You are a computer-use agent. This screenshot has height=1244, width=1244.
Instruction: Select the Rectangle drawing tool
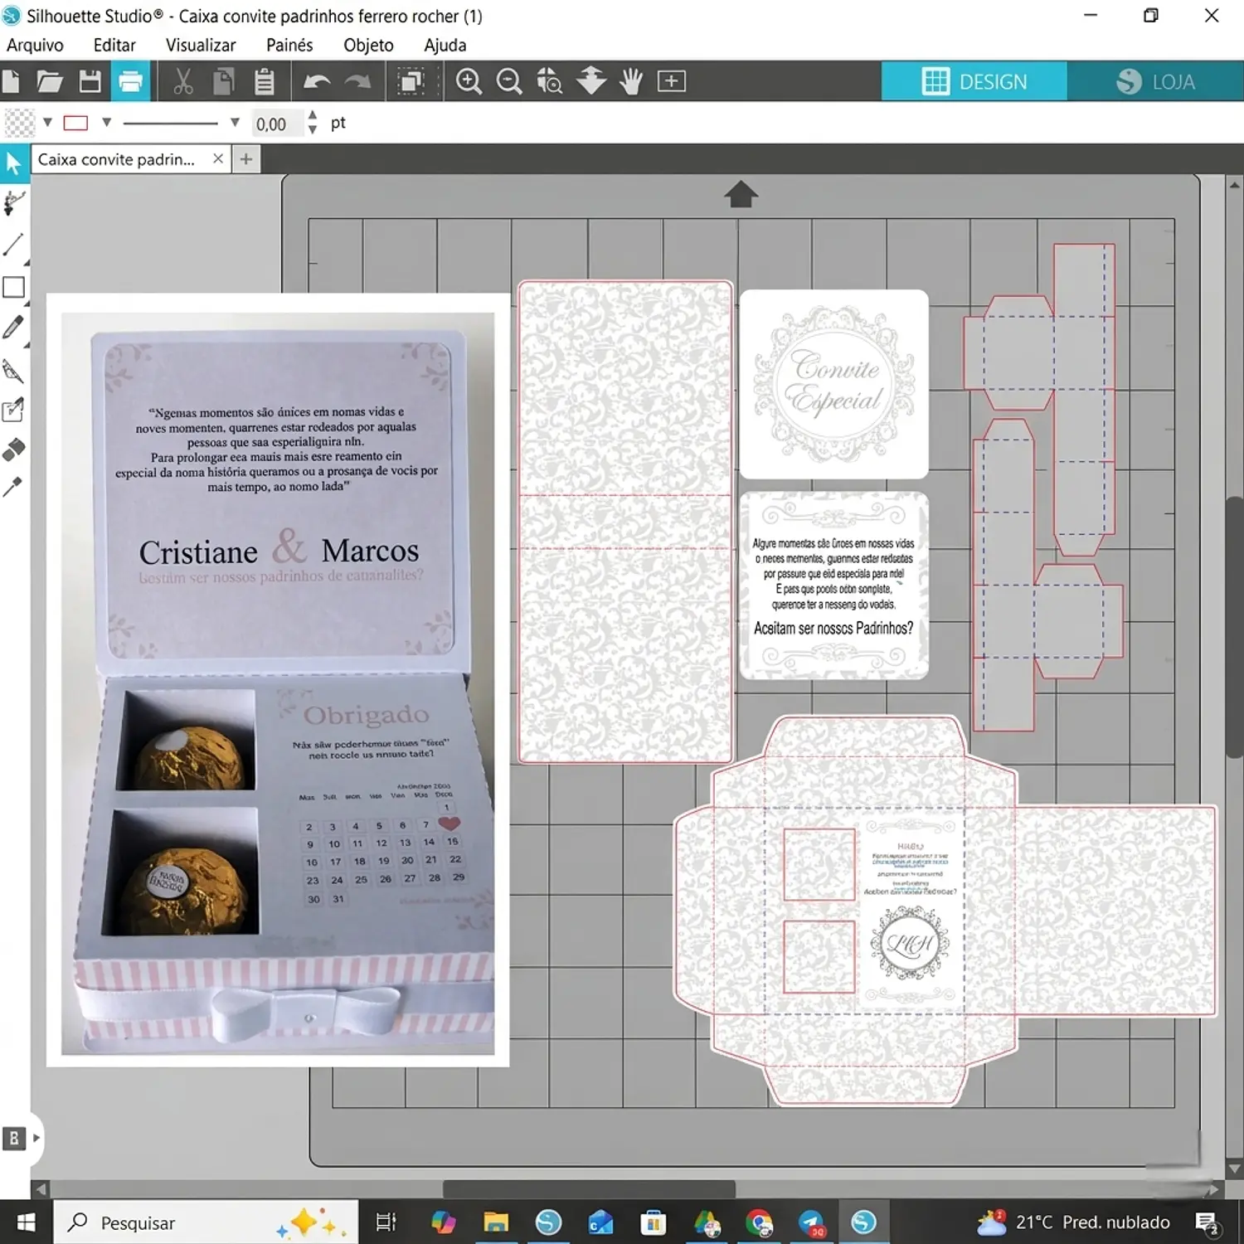click(x=14, y=287)
